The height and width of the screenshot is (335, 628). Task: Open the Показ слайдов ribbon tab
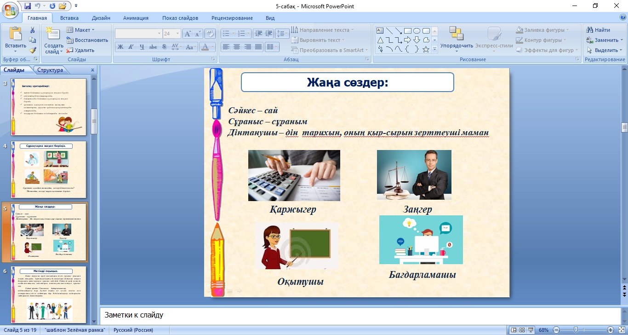(x=180, y=18)
